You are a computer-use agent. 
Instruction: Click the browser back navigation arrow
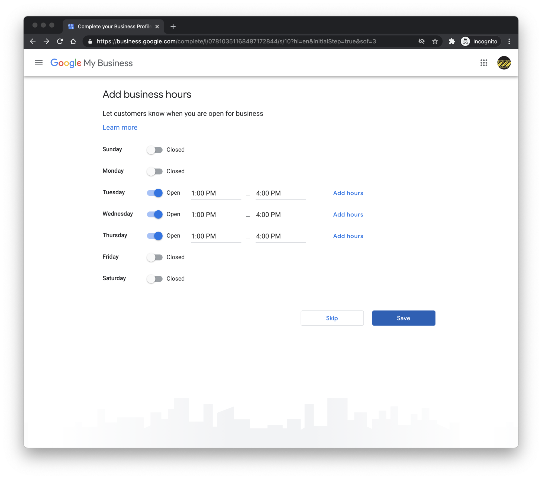33,41
